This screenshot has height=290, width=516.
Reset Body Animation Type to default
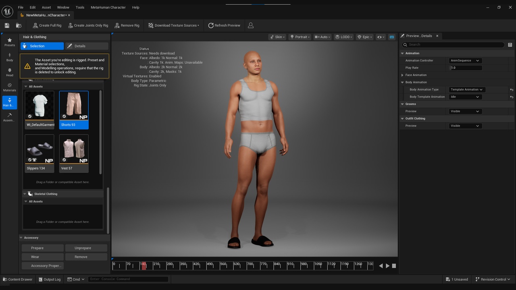coord(512,89)
